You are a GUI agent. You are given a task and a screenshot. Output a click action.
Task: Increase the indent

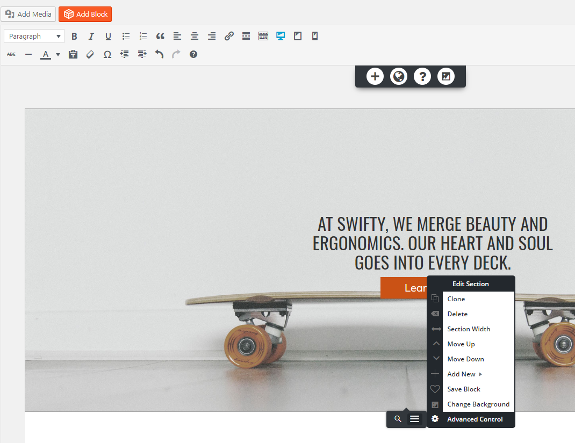(142, 54)
